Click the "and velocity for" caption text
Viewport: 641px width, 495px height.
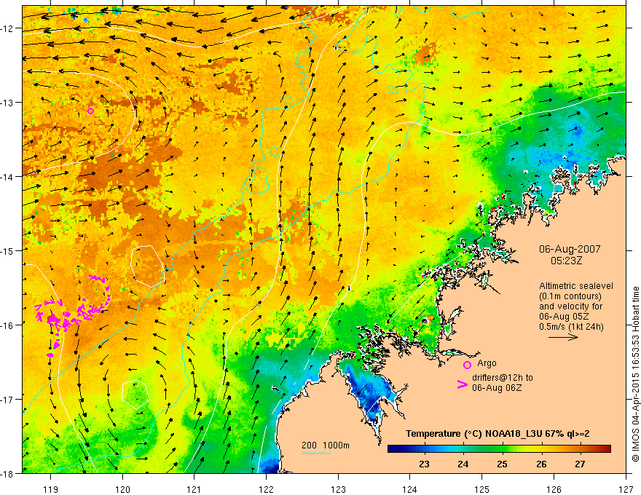570,306
